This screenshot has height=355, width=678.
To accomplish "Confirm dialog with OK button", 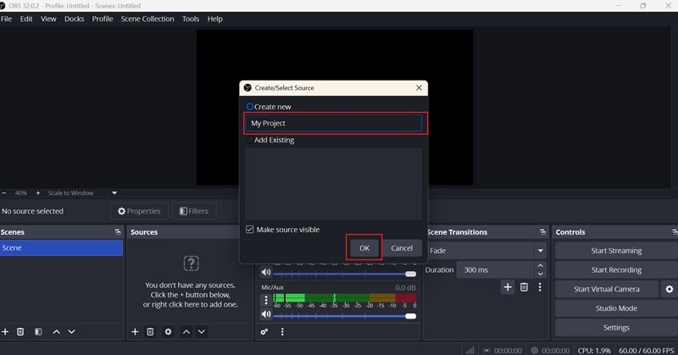I will coord(364,248).
